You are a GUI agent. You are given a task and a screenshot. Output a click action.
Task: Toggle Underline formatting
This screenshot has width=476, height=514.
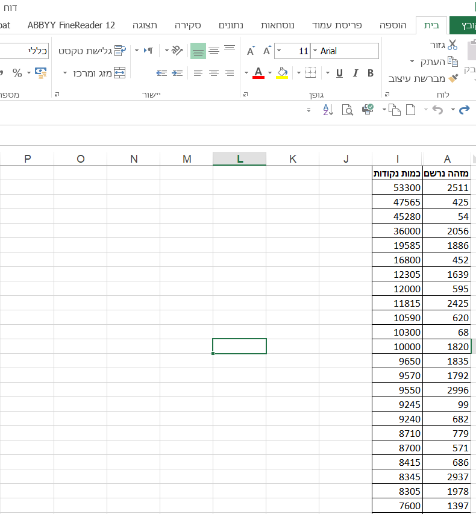tap(340, 73)
